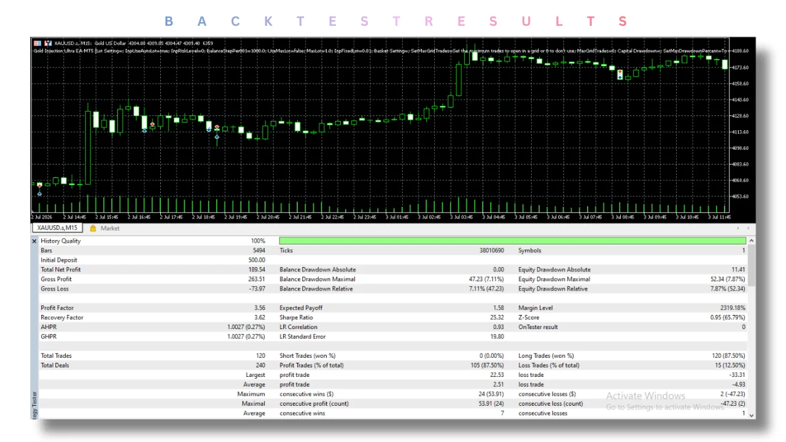Click the depth of market icon beside XAUUSD title
This screenshot has height=442, width=786.
47,43
